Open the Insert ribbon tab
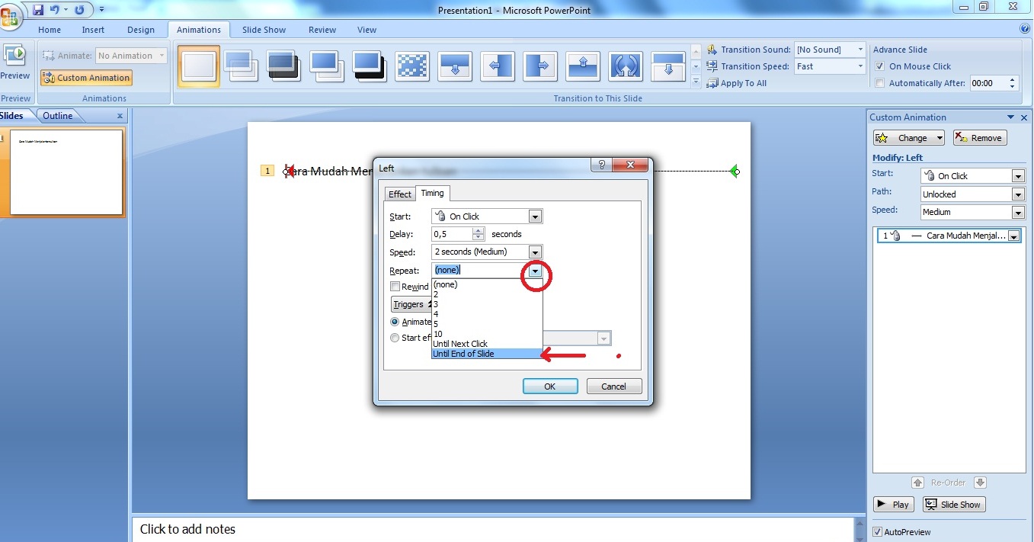The height and width of the screenshot is (542, 1034). point(93,30)
